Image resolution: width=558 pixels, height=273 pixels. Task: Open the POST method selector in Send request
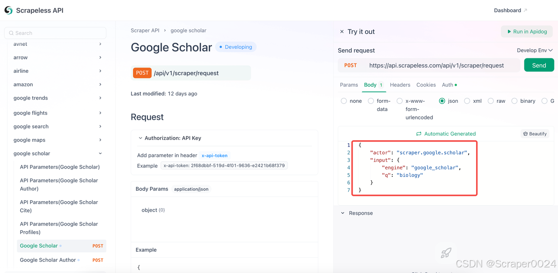tap(350, 65)
